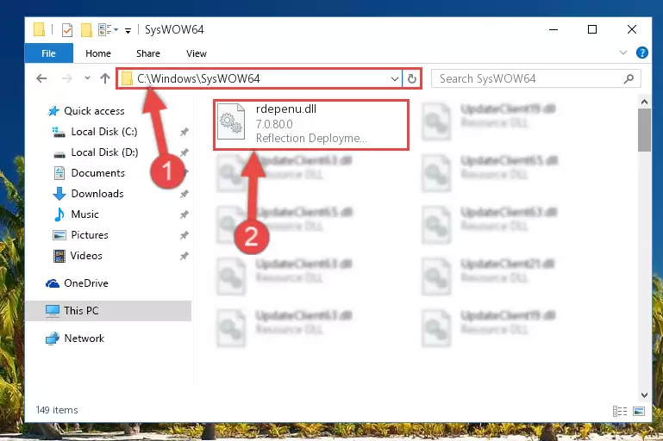Select Quick access in navigation pane
Viewport: 663px width, 441px height.
click(x=94, y=111)
